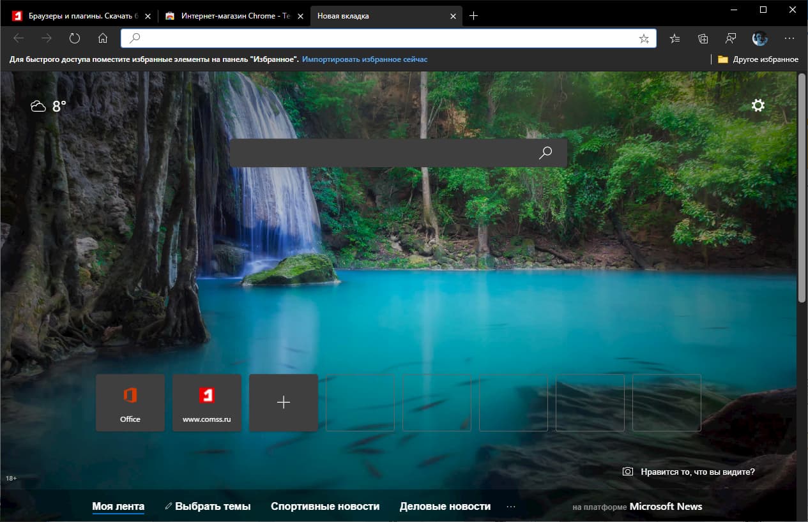Click the search icon in address bar

point(134,38)
